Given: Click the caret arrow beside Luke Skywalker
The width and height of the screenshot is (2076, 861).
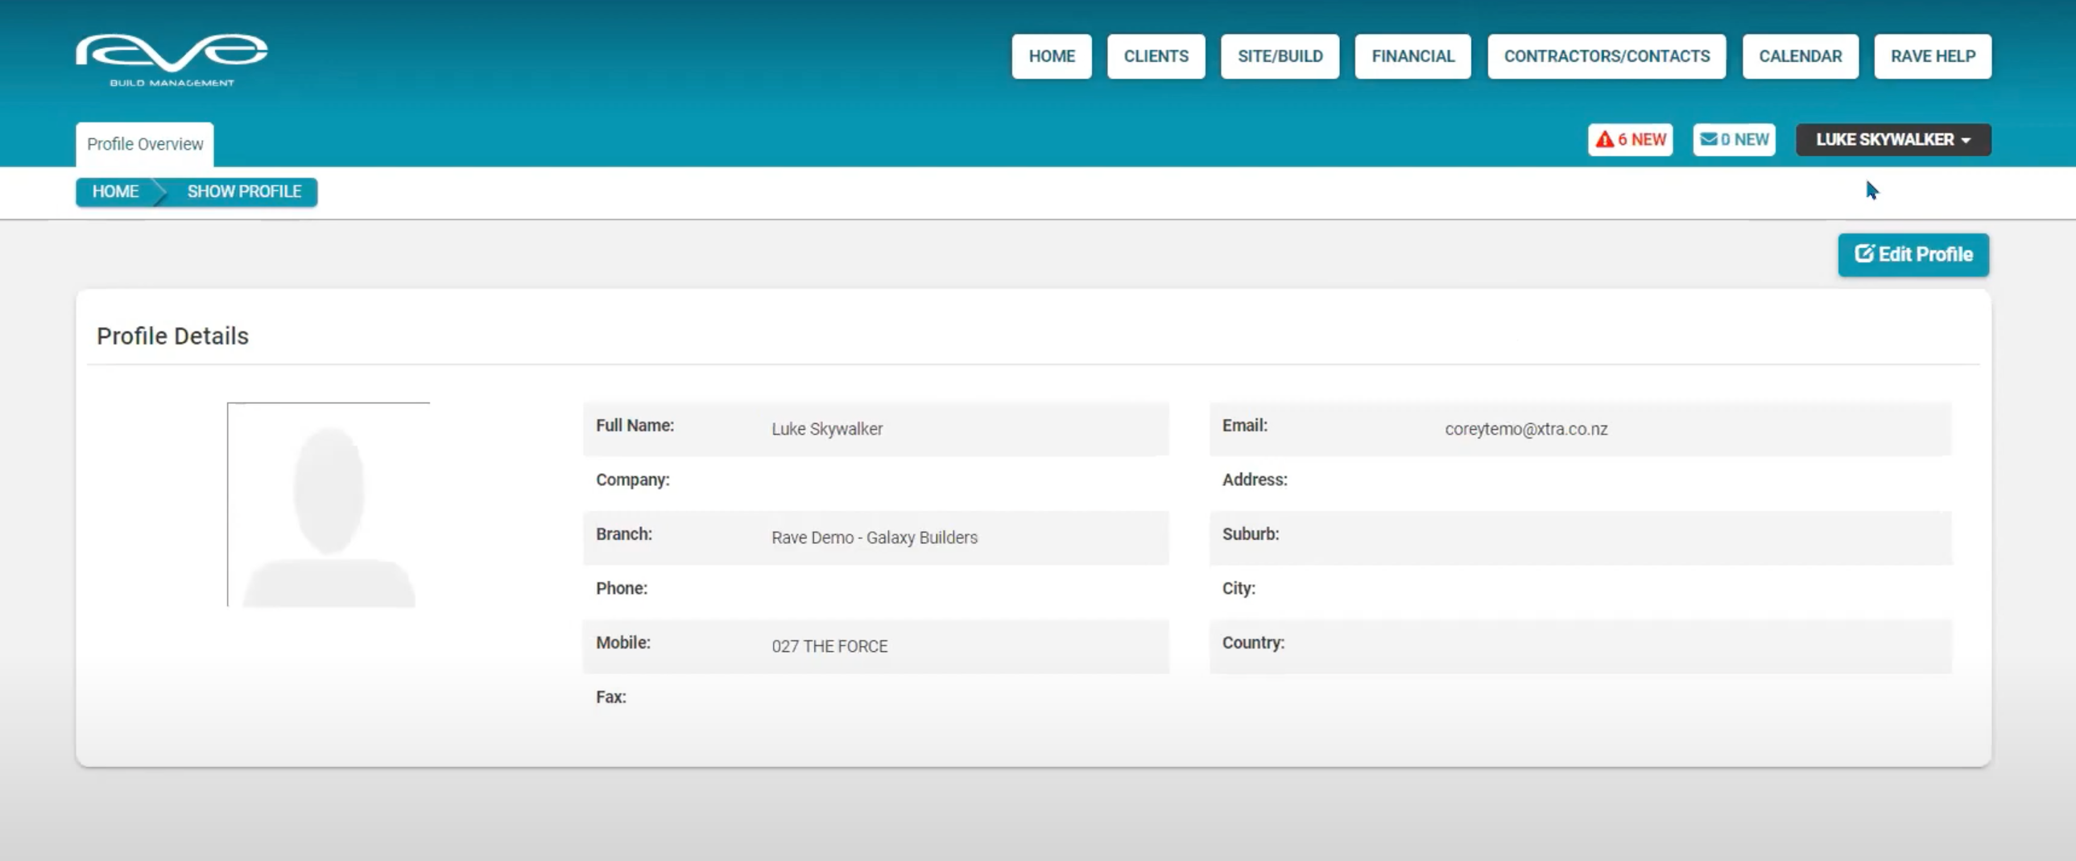Looking at the screenshot, I should (x=1966, y=140).
